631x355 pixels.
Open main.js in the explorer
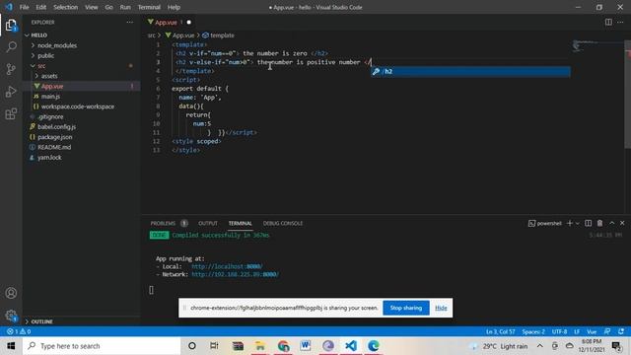50,97
